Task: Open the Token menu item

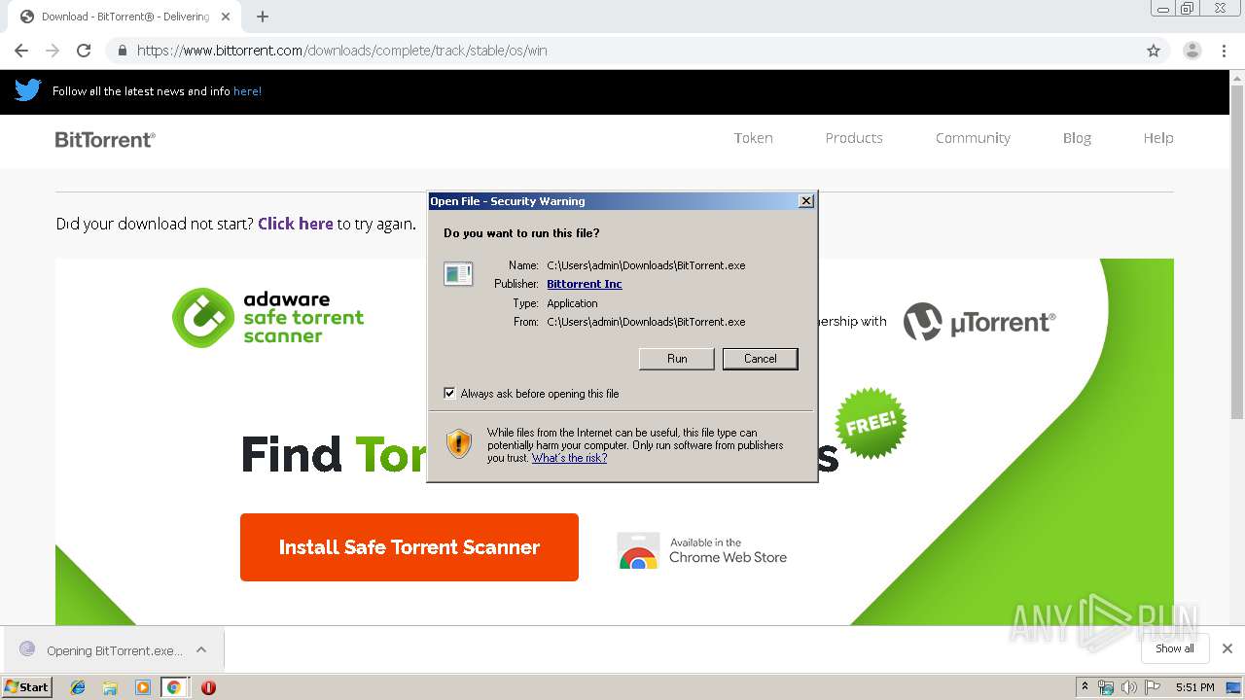Action: 754,138
